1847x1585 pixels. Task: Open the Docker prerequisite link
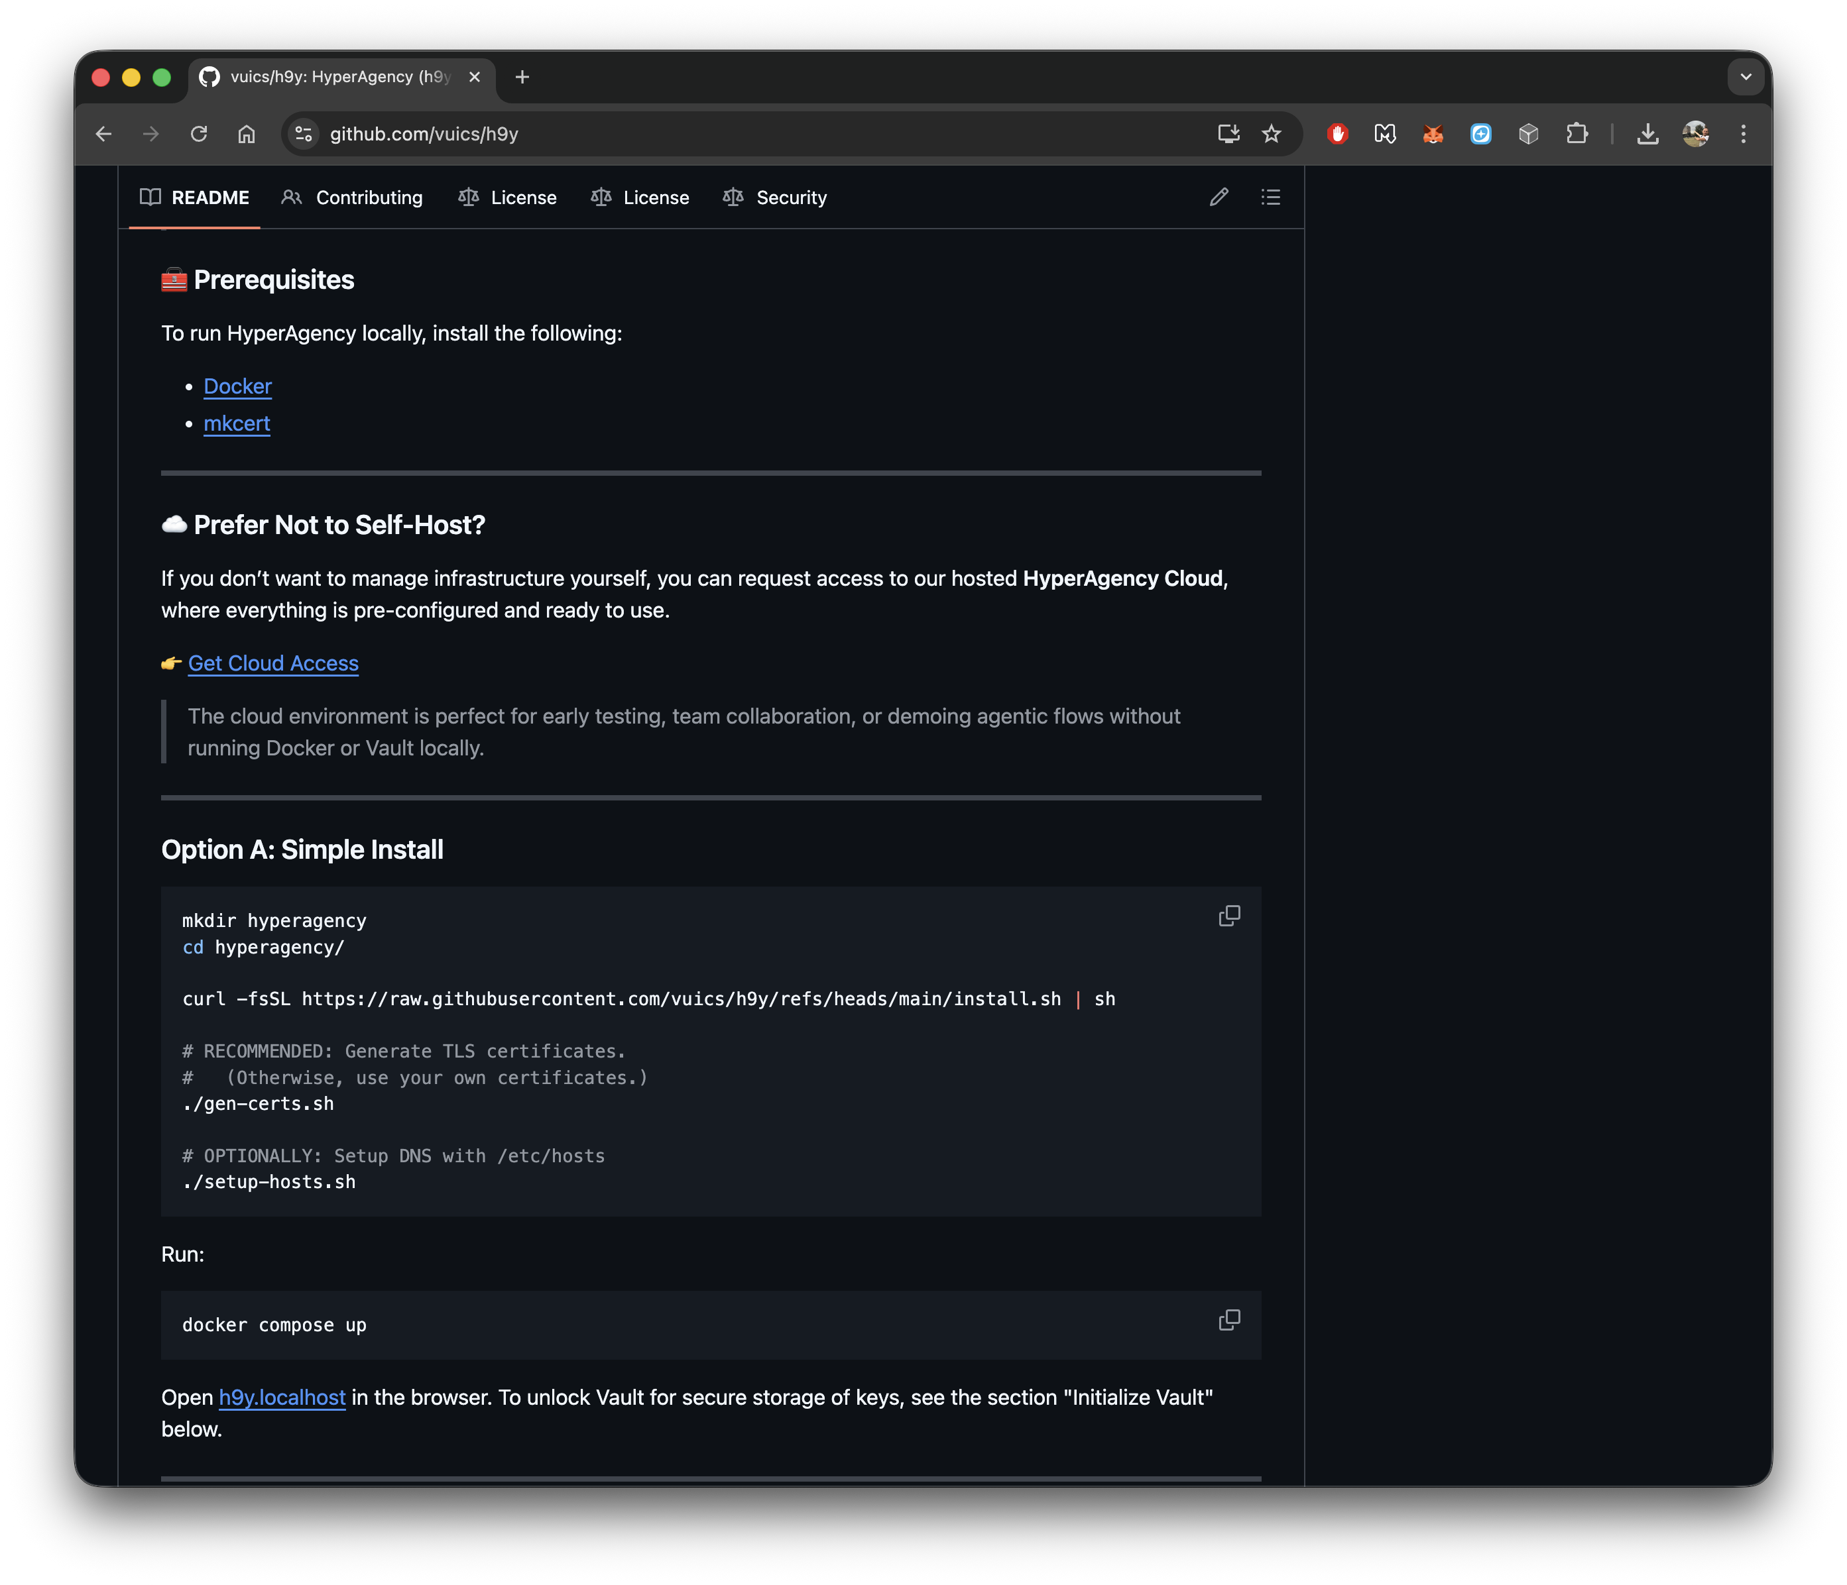(237, 387)
